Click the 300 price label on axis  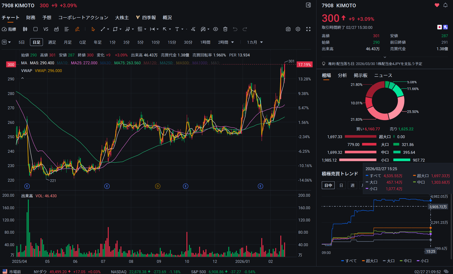pyautogui.click(x=11, y=64)
